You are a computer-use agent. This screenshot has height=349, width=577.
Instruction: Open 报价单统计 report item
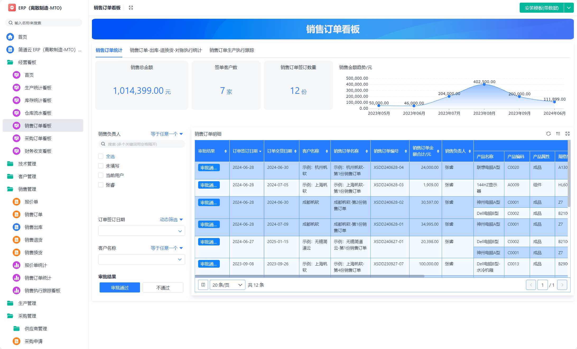click(x=36, y=265)
